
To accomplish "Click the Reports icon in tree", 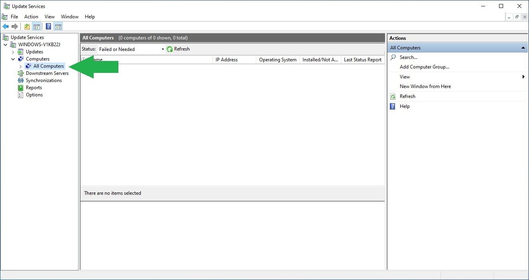I will click(21, 88).
